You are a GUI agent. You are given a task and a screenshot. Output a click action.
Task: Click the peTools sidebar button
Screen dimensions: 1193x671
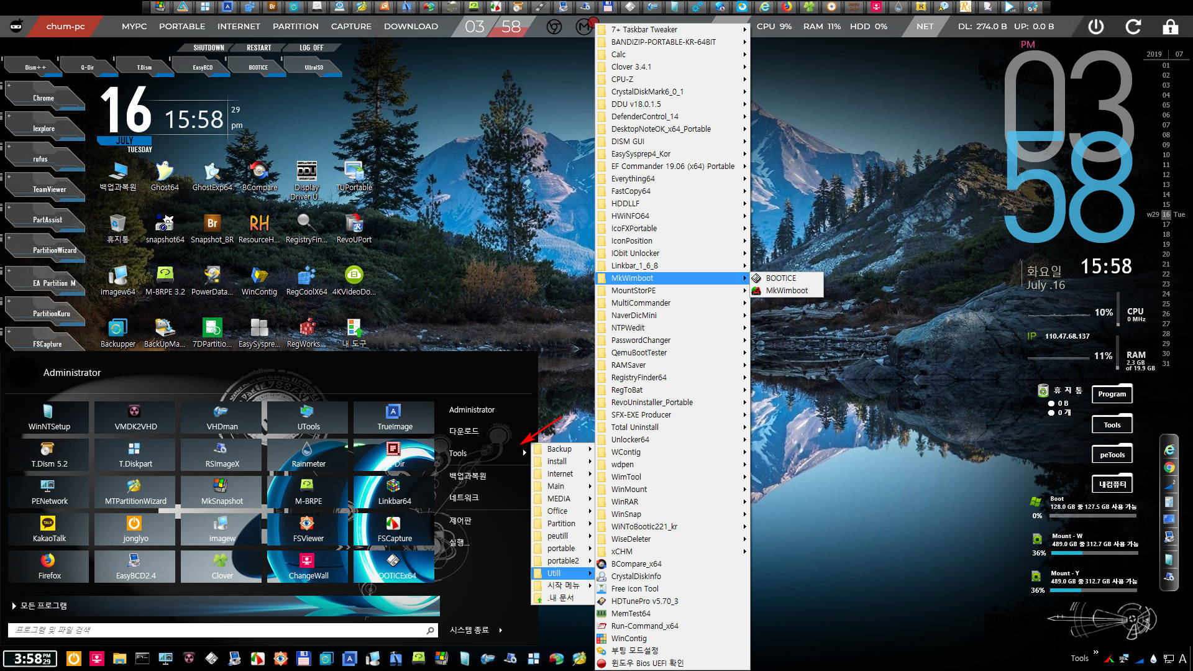(x=1112, y=455)
